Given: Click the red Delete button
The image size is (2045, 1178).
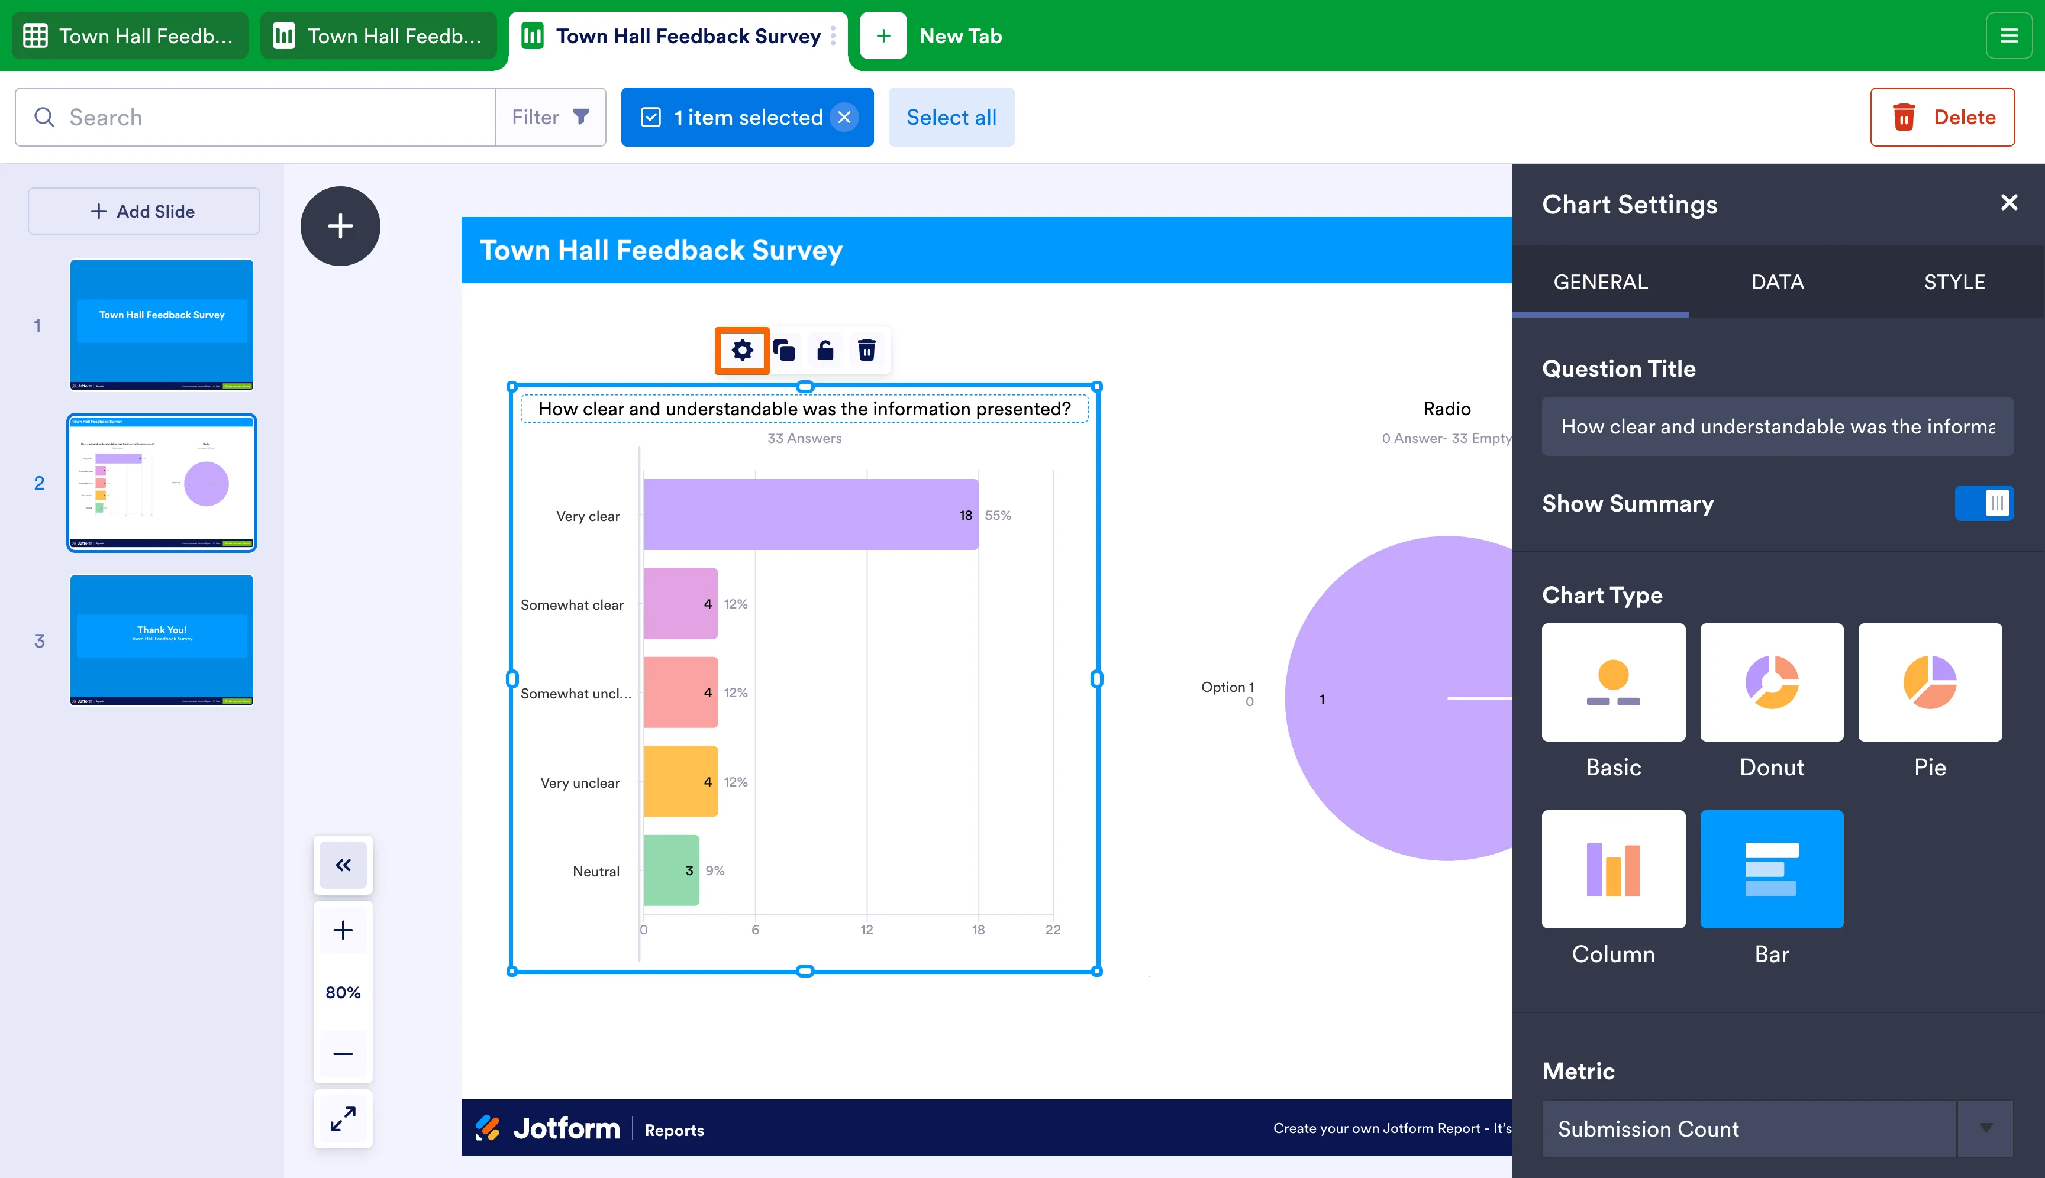Looking at the screenshot, I should (1942, 117).
